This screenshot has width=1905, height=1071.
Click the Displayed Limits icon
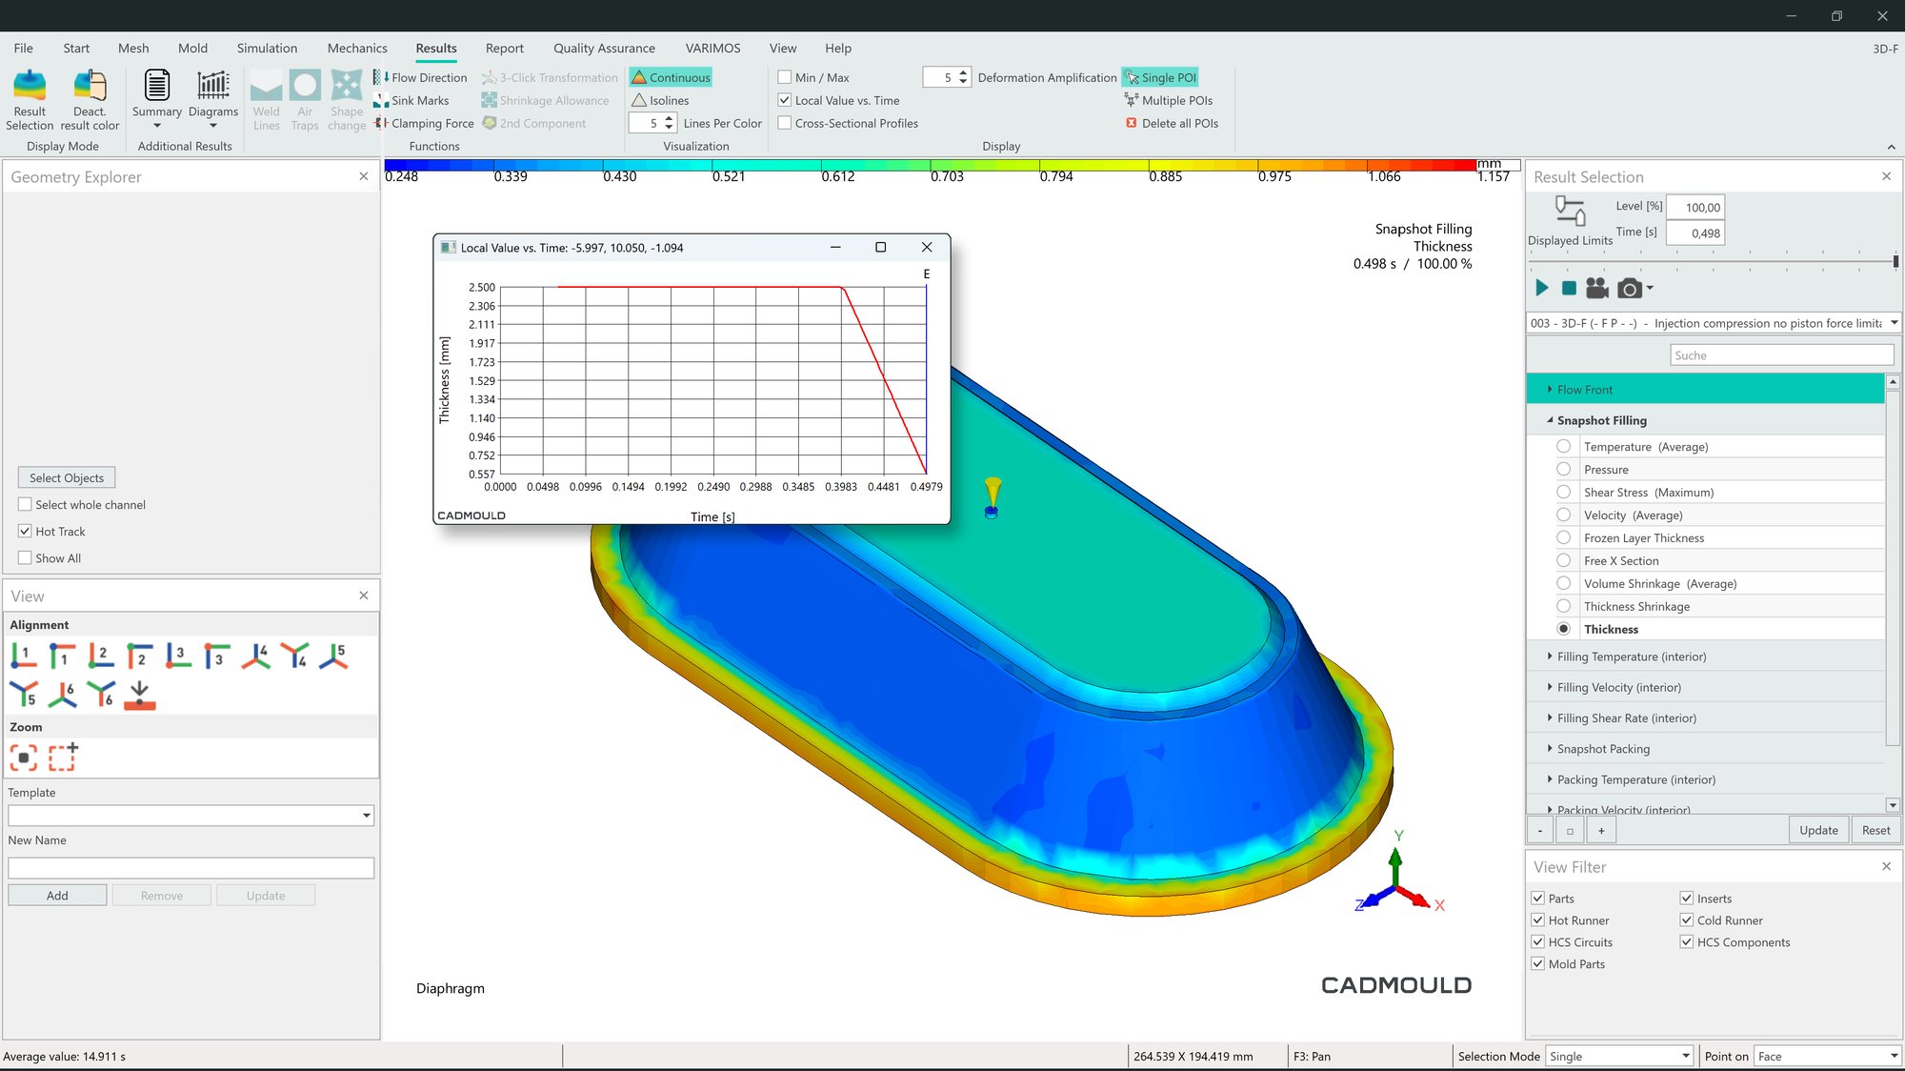[1570, 212]
